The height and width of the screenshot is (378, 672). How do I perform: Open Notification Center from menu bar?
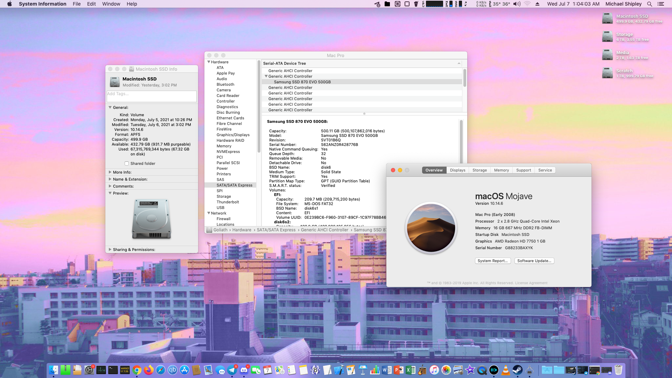coord(661,4)
